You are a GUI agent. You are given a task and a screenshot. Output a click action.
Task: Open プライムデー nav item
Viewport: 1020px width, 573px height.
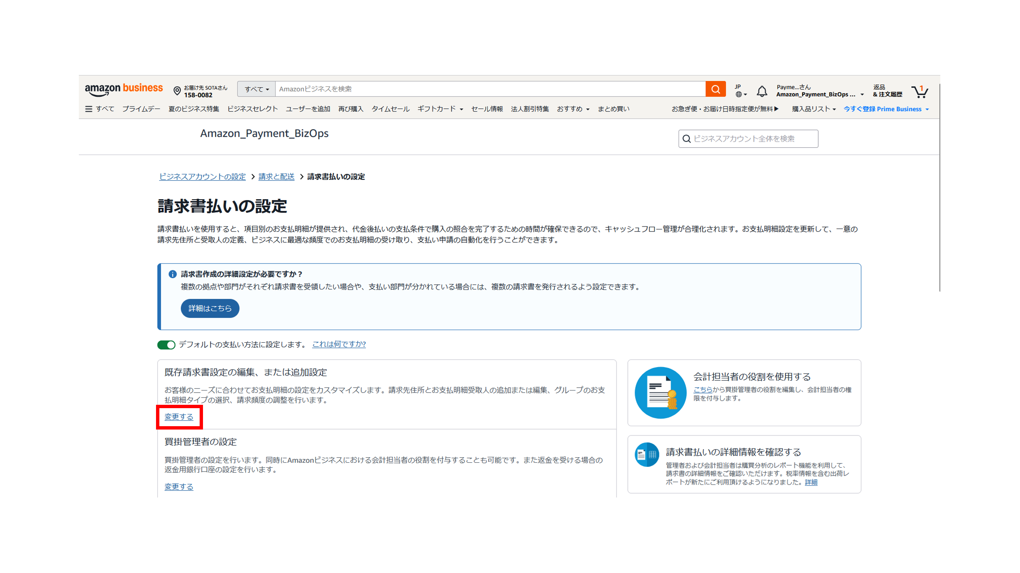[x=141, y=109]
